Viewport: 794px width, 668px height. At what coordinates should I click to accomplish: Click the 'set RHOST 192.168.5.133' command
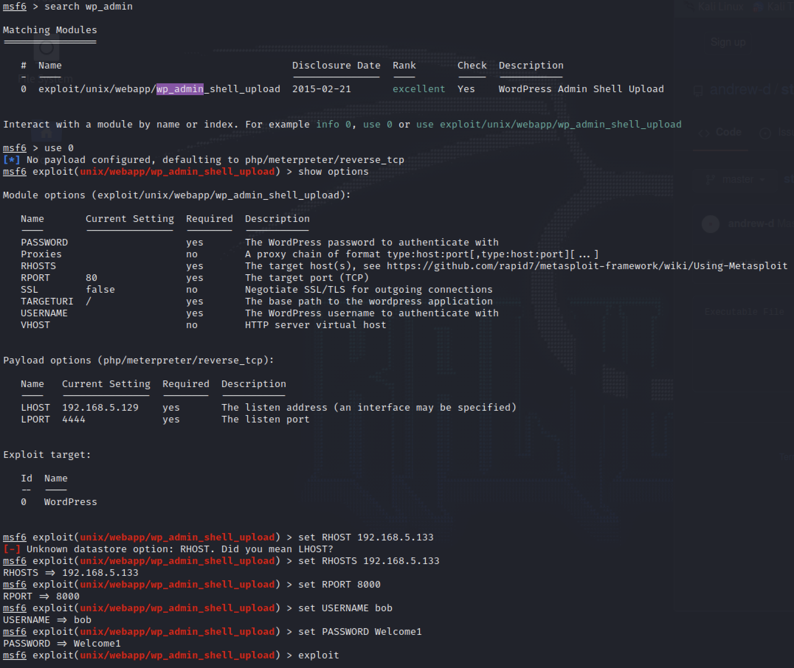[x=366, y=537]
